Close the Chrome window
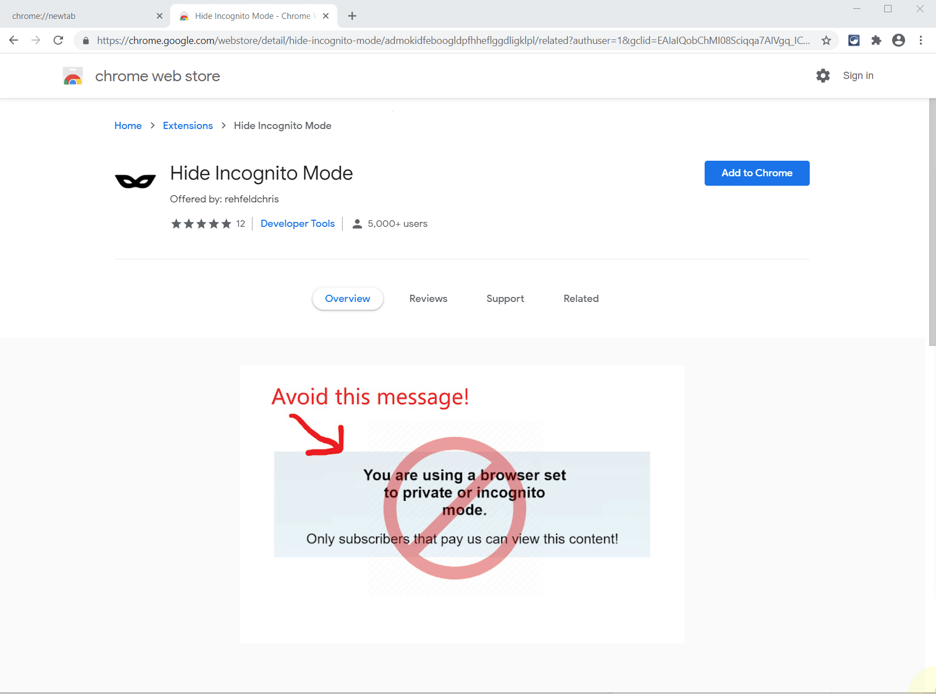The width and height of the screenshot is (936, 694). [x=920, y=8]
